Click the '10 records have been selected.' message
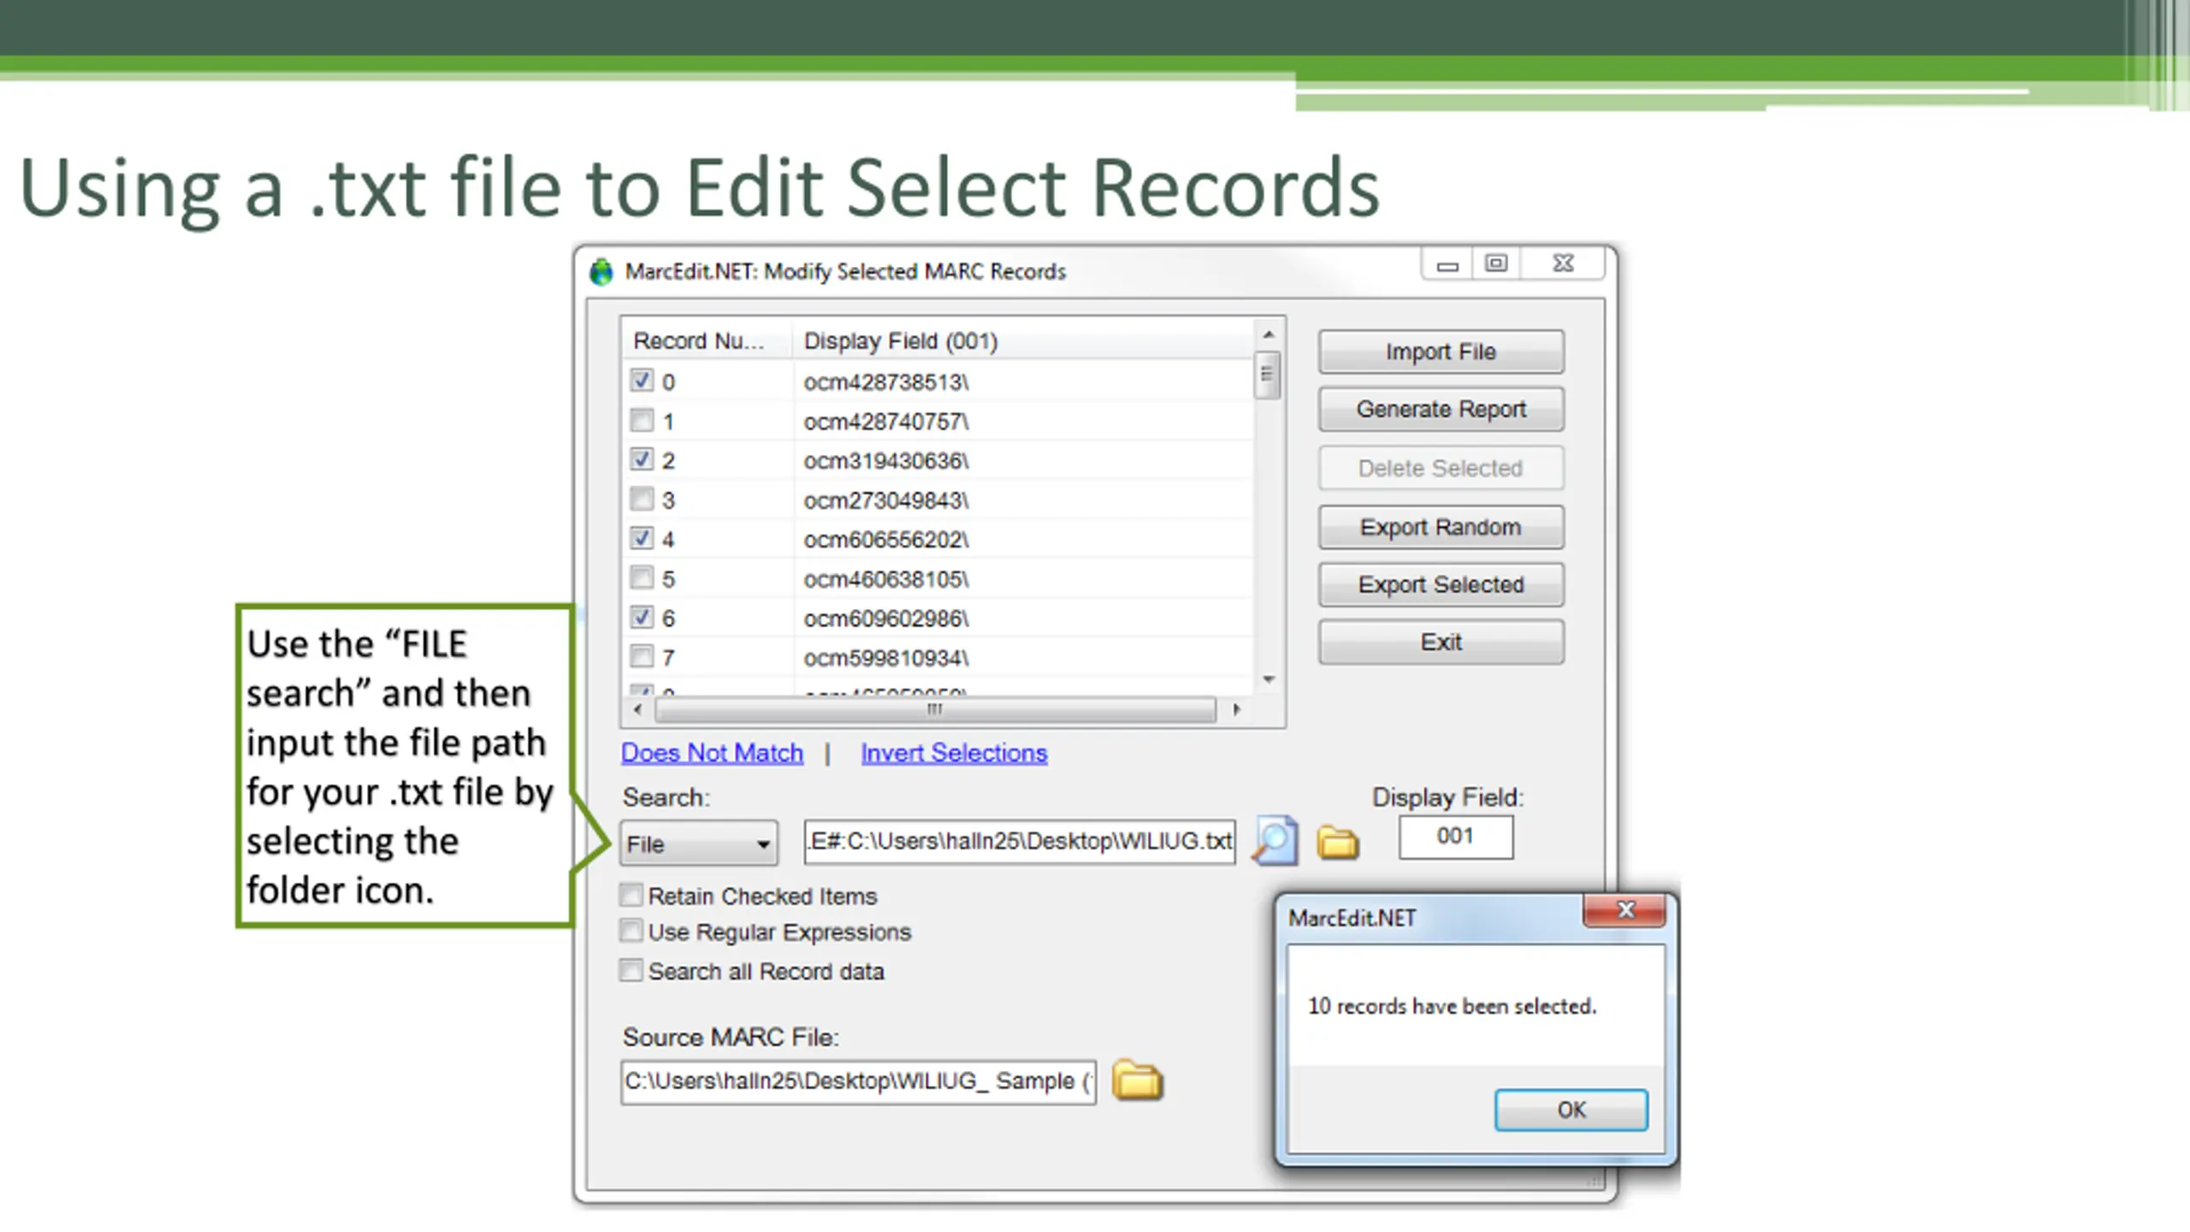 1452,1006
